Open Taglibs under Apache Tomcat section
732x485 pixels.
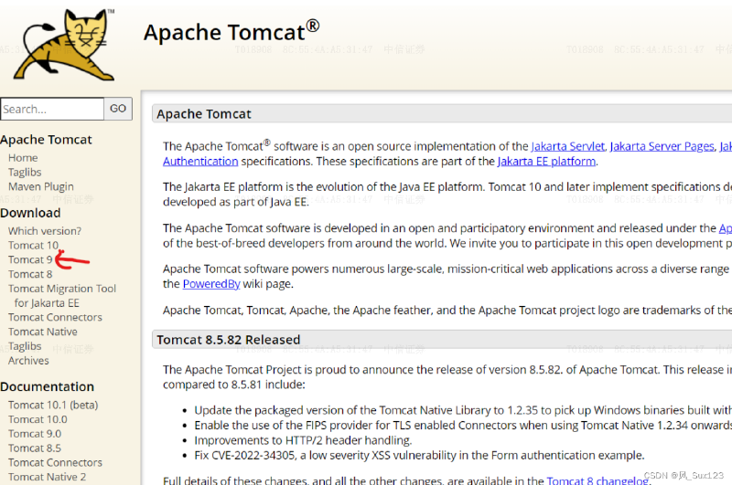click(x=25, y=173)
